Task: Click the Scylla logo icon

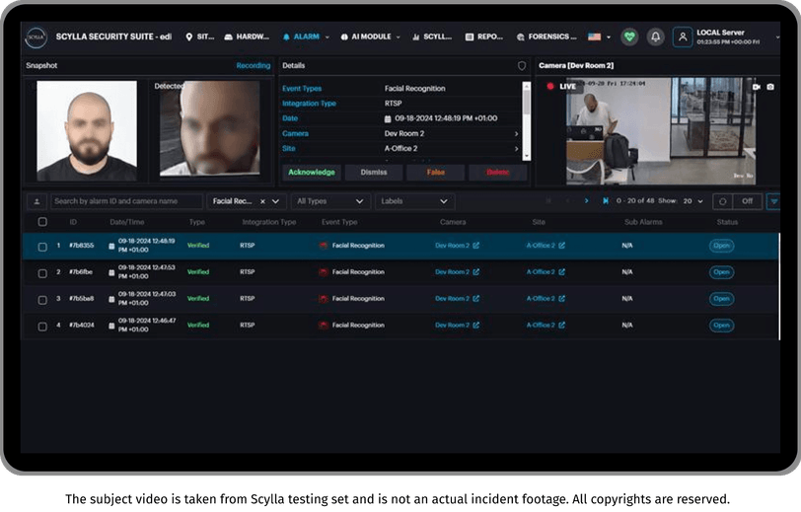Action: 36,37
